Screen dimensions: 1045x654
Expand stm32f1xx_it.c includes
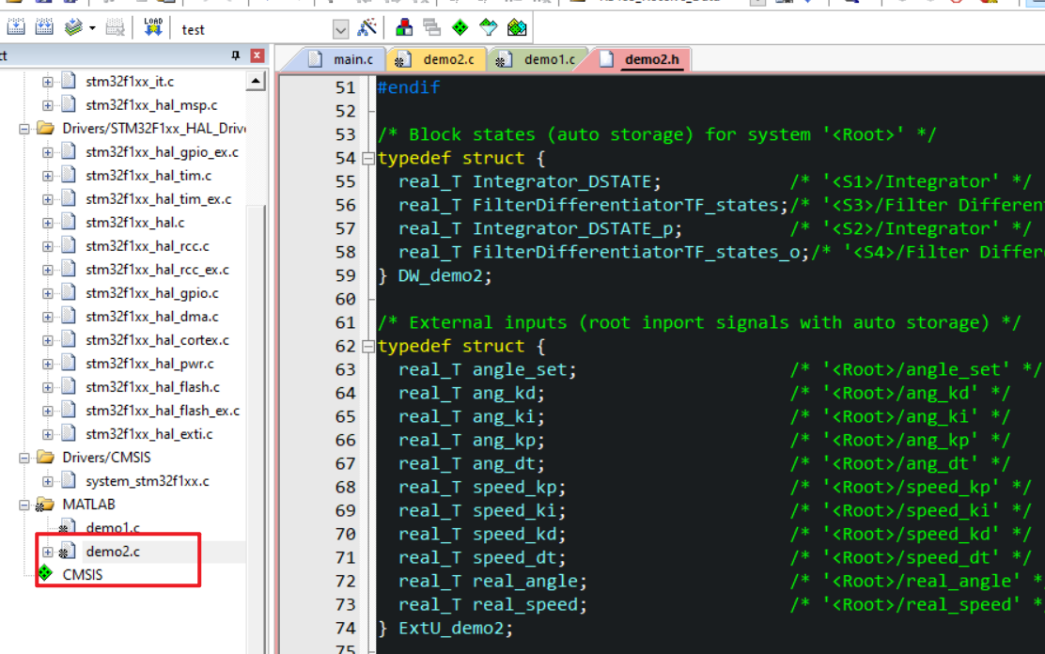point(47,82)
